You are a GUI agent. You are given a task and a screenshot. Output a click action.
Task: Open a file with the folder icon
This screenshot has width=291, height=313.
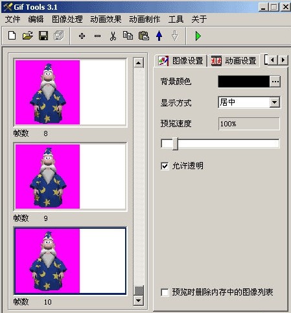pos(28,36)
